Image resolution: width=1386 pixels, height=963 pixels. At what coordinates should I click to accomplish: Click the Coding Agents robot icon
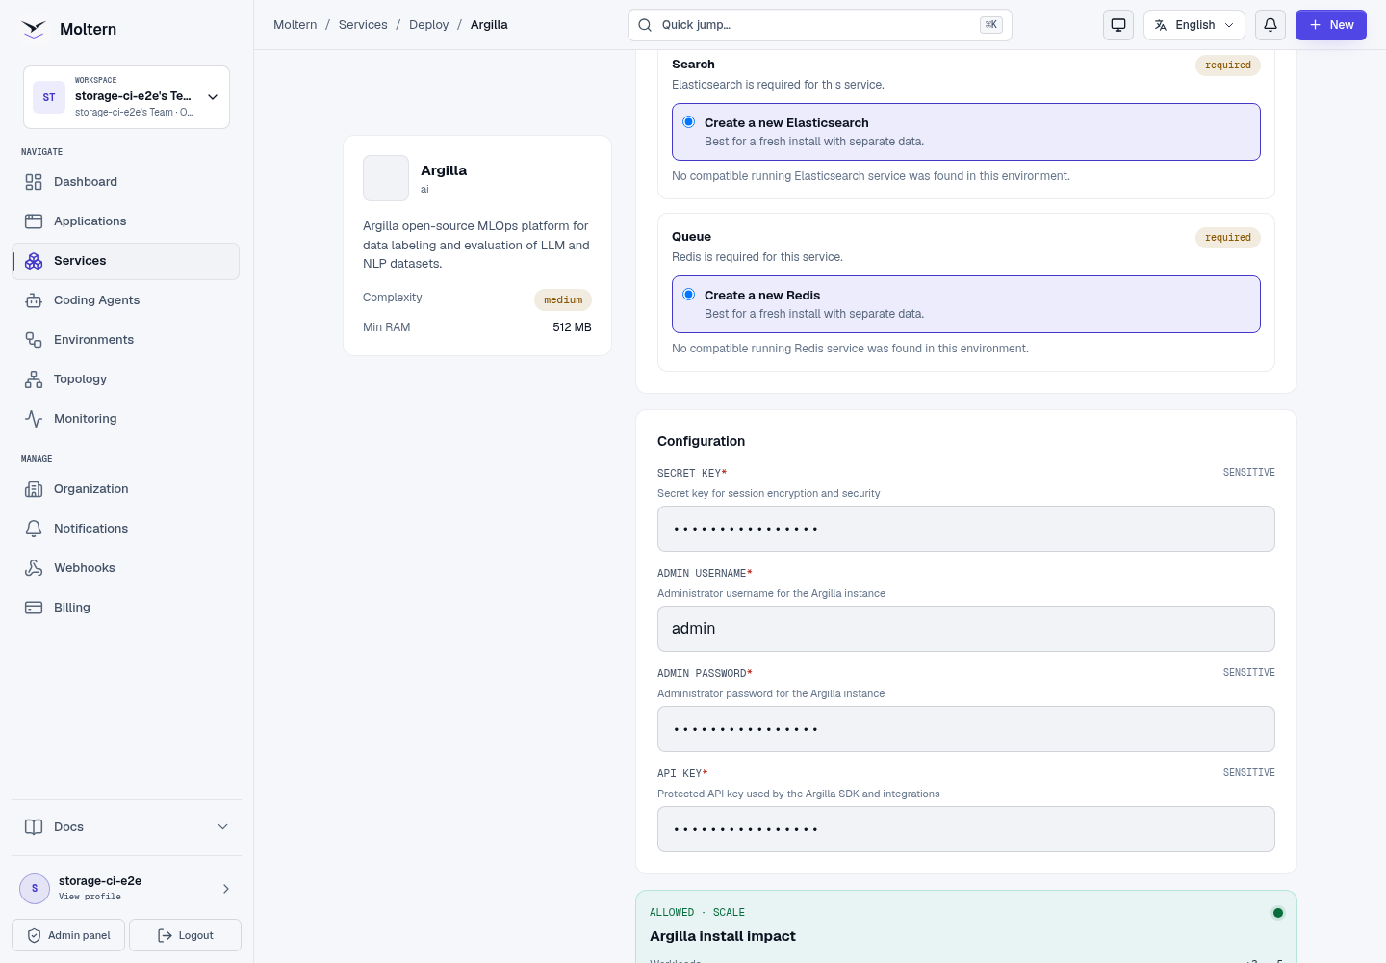tap(34, 300)
